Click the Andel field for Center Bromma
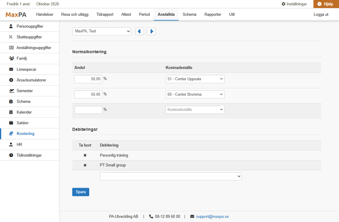 [x=88, y=94]
